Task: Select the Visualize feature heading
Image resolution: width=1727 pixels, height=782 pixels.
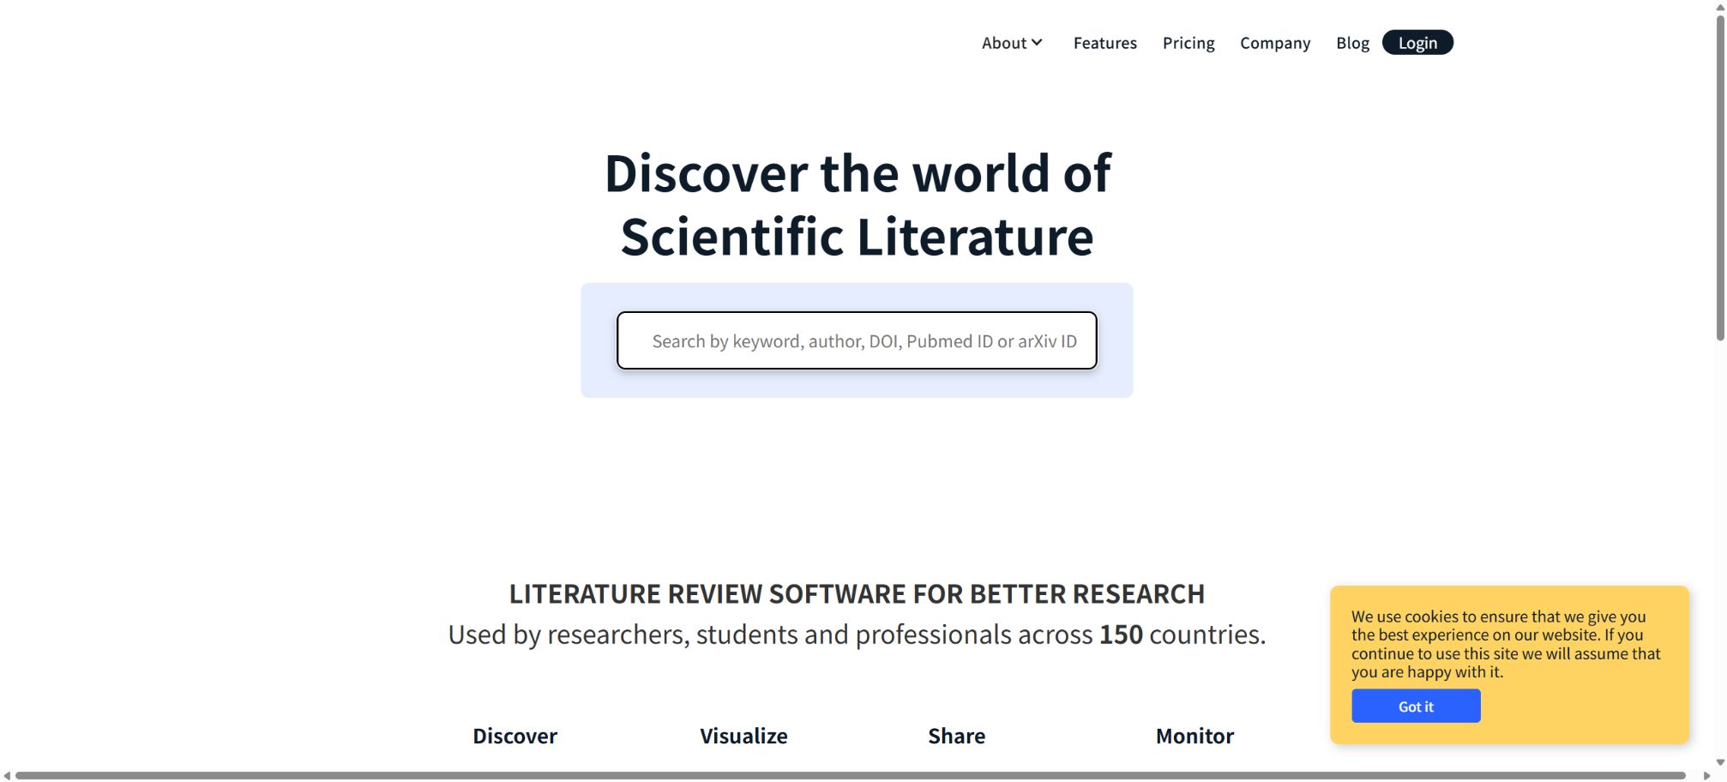Action: (x=743, y=736)
